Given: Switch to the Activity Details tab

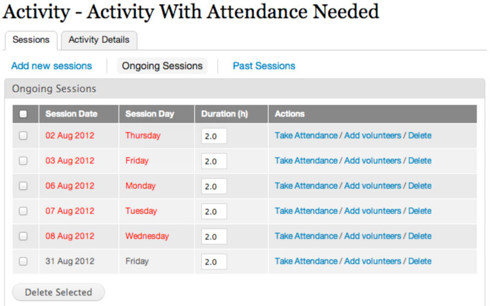Looking at the screenshot, I should (99, 40).
